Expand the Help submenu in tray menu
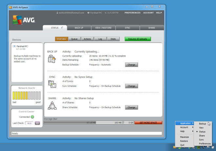The width and height of the screenshot is (216, 151). click(185, 131)
